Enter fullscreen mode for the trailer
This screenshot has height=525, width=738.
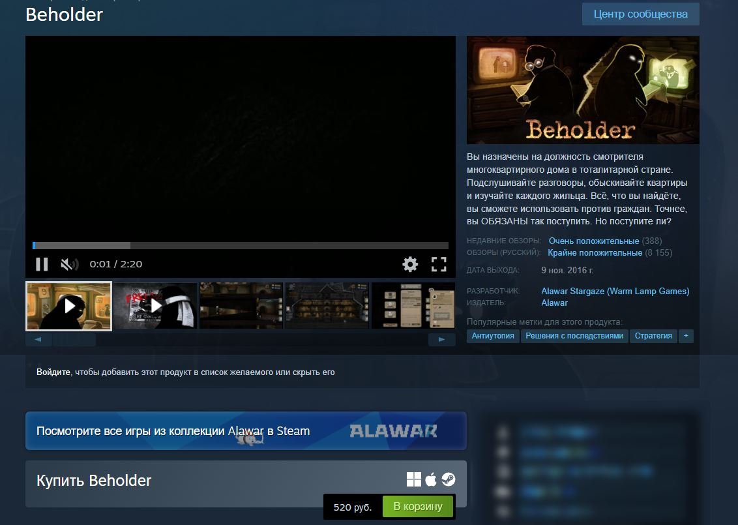[x=439, y=264]
